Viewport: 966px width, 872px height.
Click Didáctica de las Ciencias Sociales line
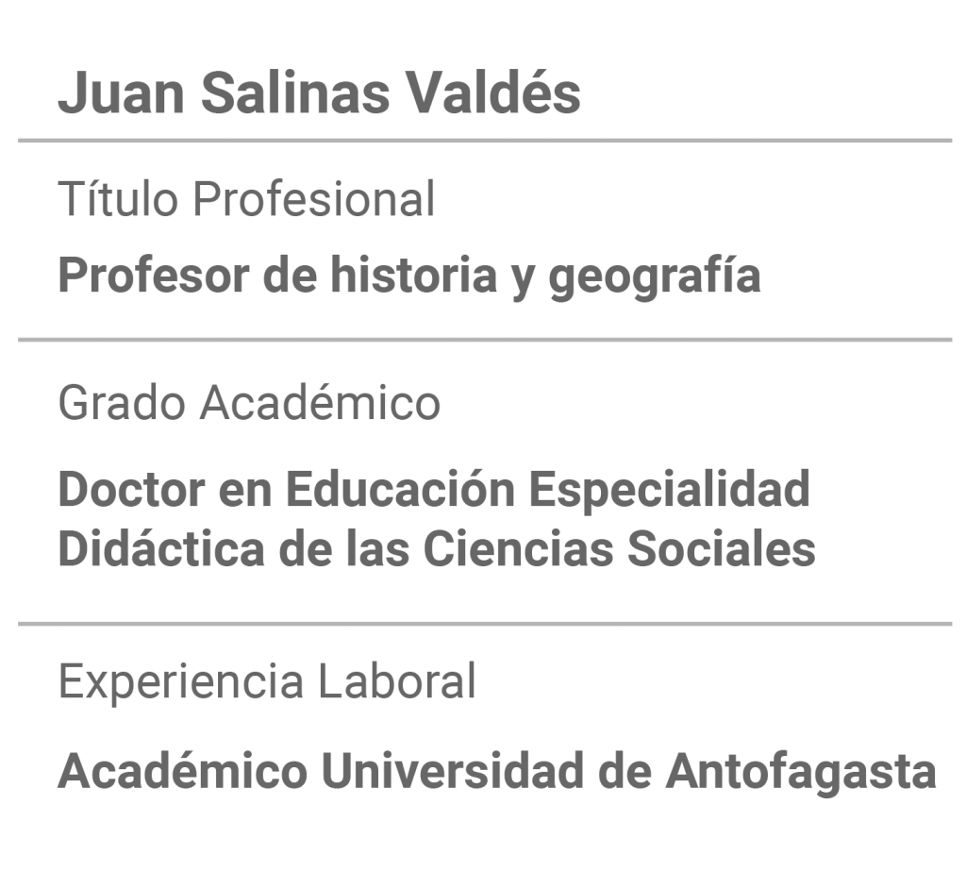pyautogui.click(x=437, y=548)
